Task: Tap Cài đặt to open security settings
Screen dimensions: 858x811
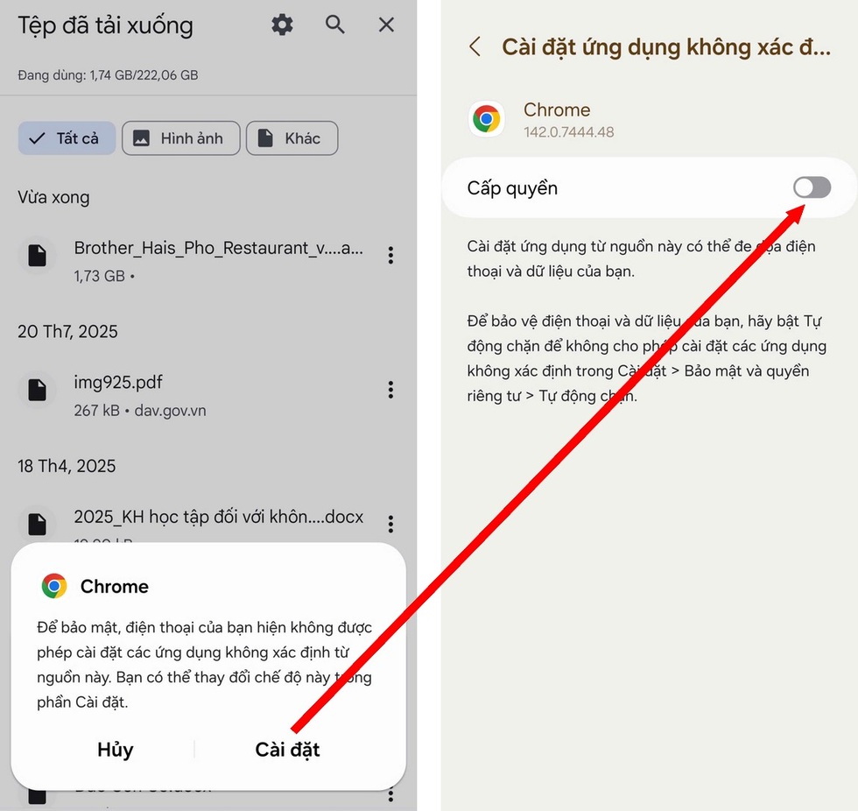Action: (287, 750)
